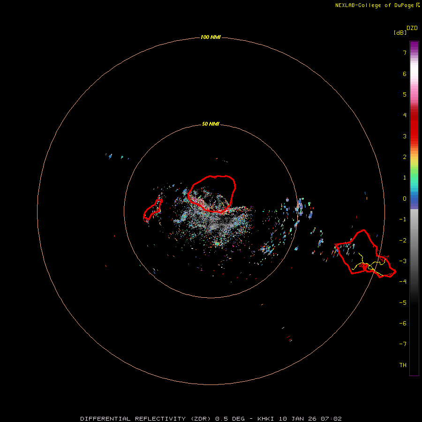The height and width of the screenshot is (422, 422).
Task: Click the 4 dB value on the color scale
Action: (405, 115)
